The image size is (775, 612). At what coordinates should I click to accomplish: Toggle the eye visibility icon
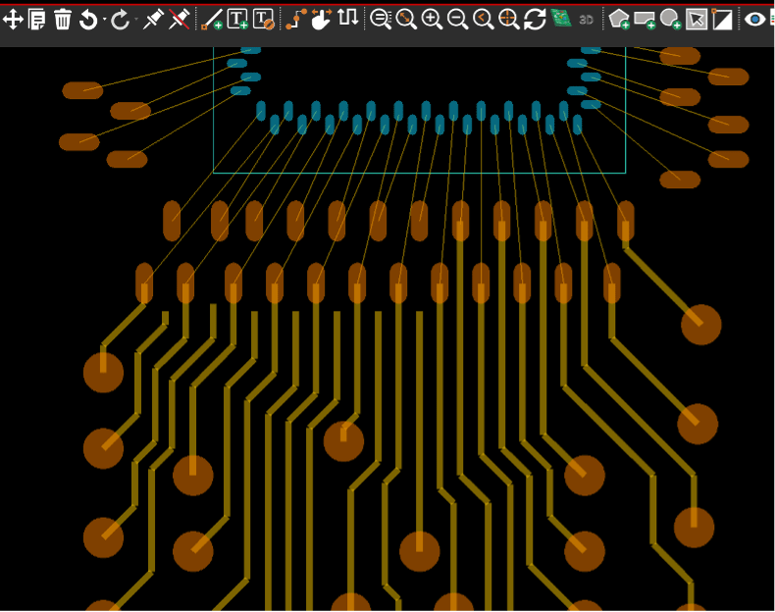754,20
